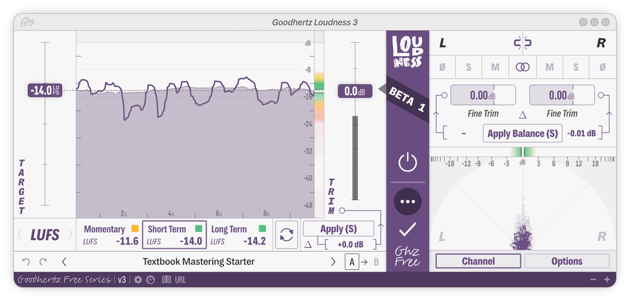Select next unit right of LUFS

pos(70,235)
